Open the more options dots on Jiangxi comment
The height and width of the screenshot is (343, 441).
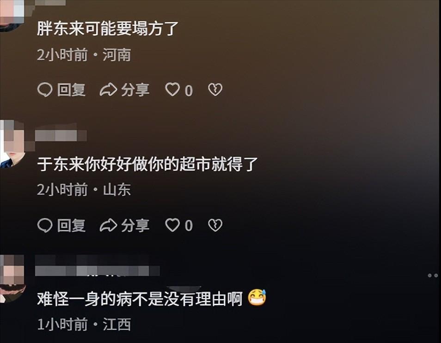click(x=433, y=275)
